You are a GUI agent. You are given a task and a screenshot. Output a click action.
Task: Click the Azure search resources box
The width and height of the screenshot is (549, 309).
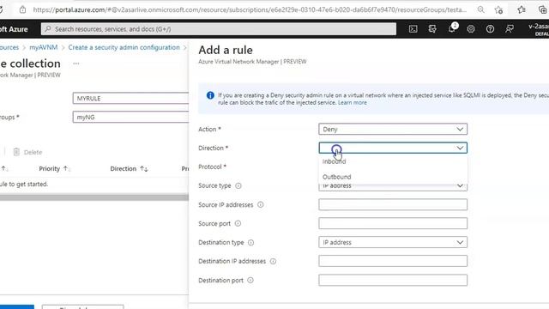point(219,29)
